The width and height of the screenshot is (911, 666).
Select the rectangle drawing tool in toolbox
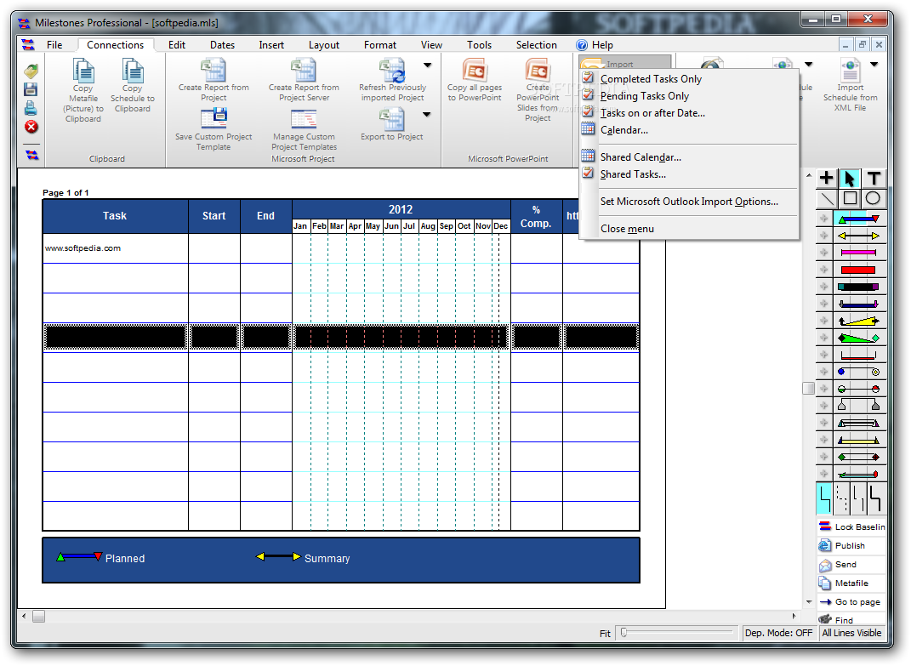(x=850, y=199)
